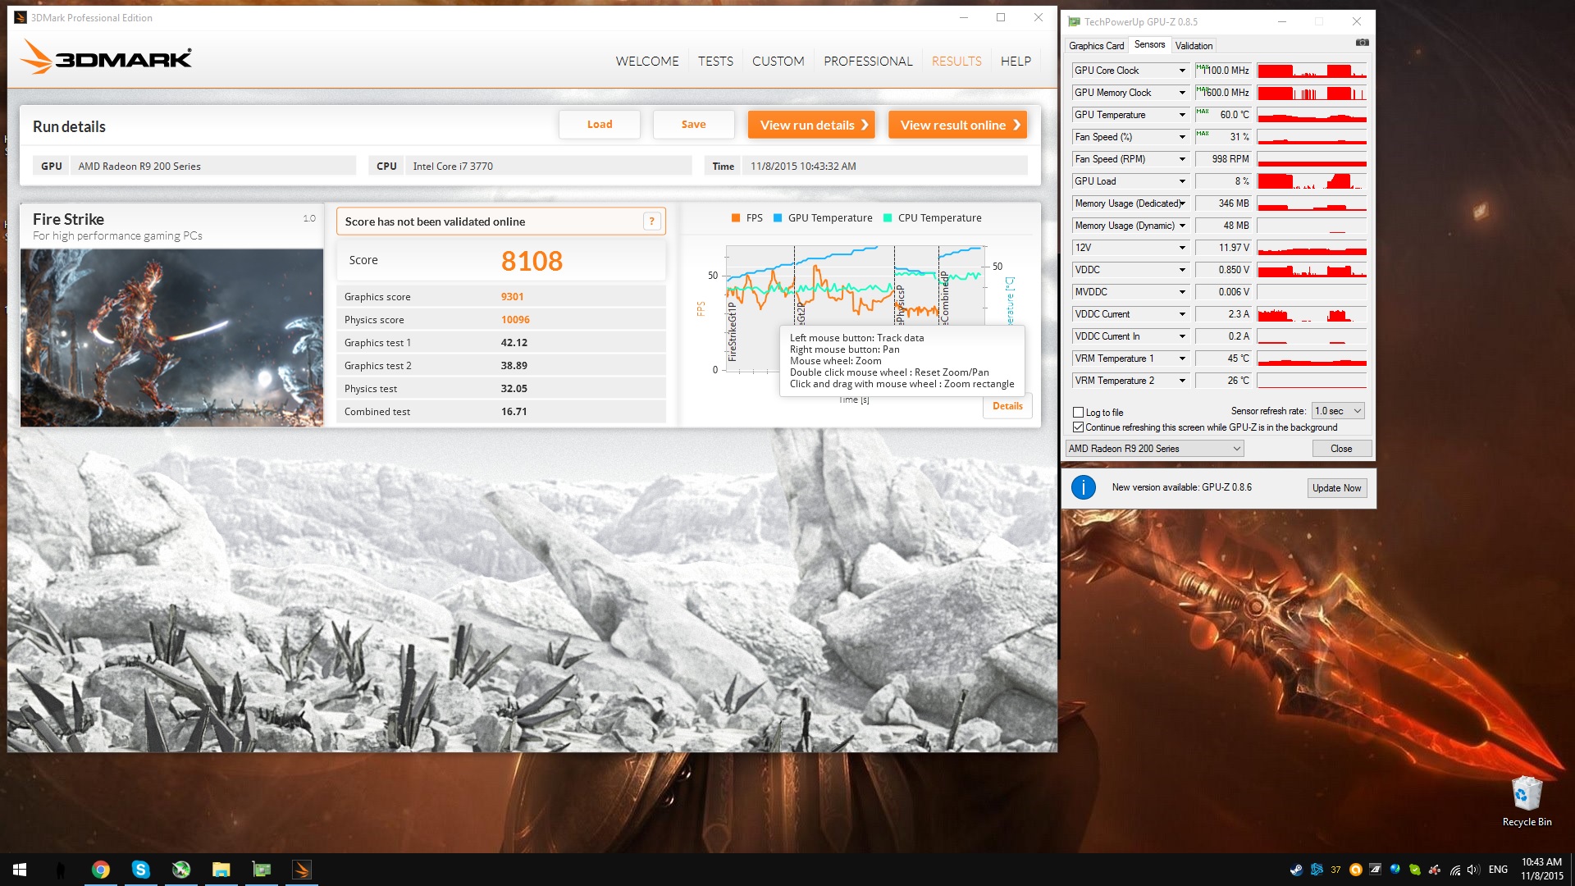The image size is (1575, 886).
Task: Enable the Log to file checkbox
Action: [x=1079, y=413]
